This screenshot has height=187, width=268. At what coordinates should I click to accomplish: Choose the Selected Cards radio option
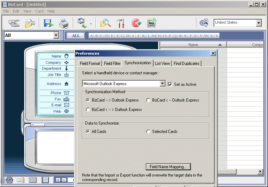click(148, 132)
